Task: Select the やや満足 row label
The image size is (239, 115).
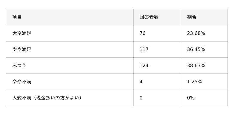Action: point(22,50)
